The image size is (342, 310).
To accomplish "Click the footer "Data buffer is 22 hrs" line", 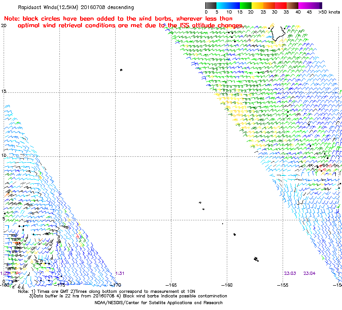I will coord(128,296).
